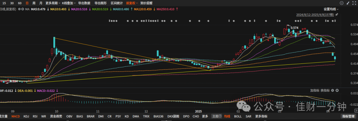Select the CHO indicator tab
This screenshot has height=121, width=358.
(196, 116)
